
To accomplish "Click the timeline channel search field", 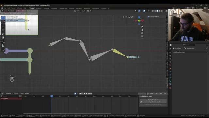I will pos(10,96).
